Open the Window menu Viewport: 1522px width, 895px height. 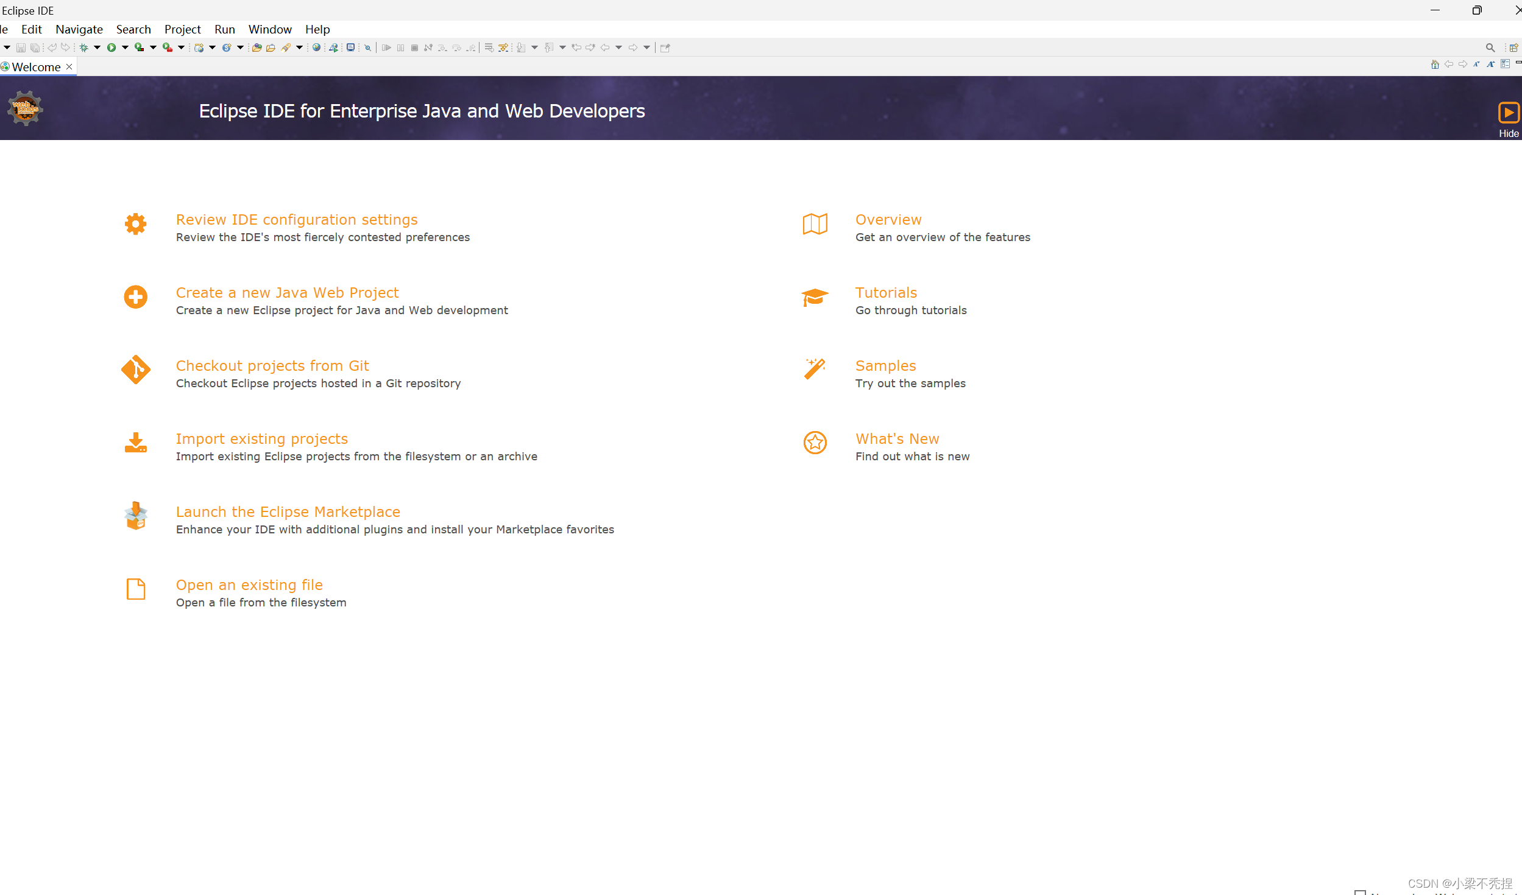(x=270, y=29)
